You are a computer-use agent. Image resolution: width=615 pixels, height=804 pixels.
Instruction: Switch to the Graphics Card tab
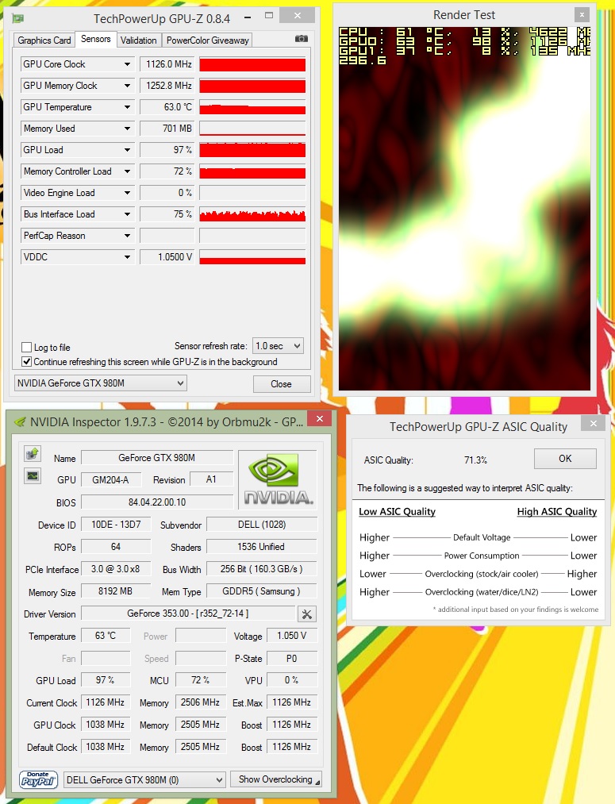(44, 40)
